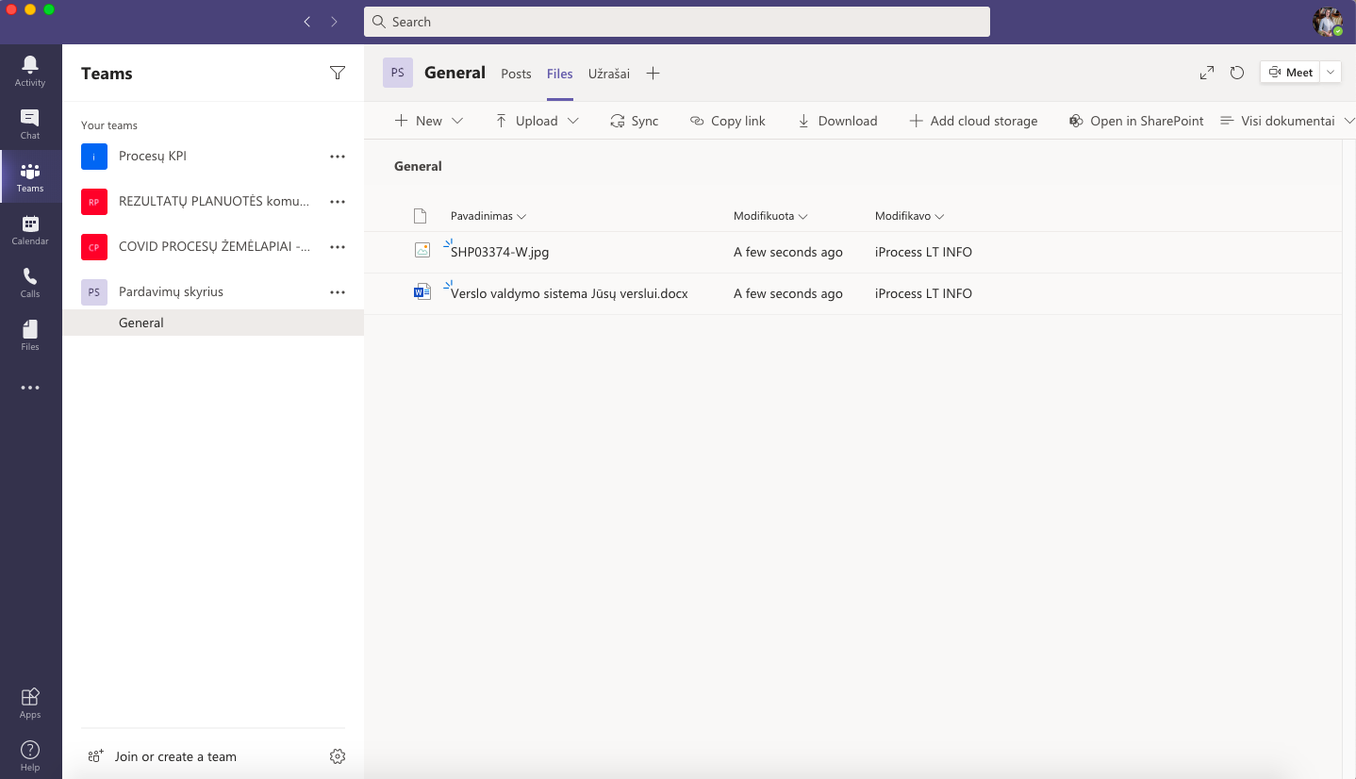Open more options for Pardavimų skyrius
The image size is (1356, 779).
(338, 292)
